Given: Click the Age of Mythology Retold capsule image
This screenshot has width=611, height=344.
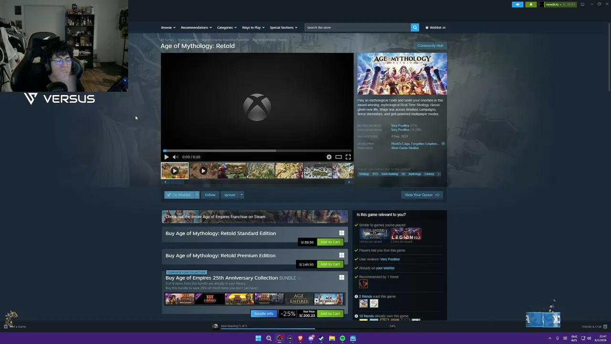Looking at the screenshot, I should [x=402, y=74].
